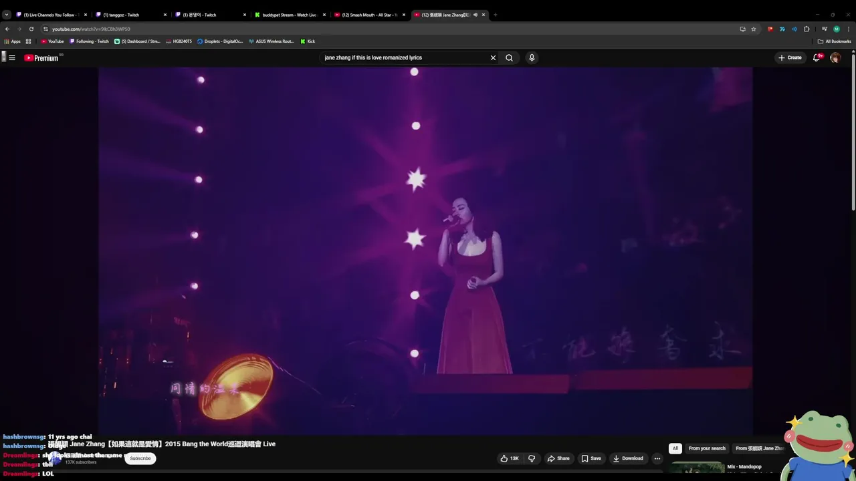
Task: Open the Droplets - DigitalOcean bookmark
Action: 220,41
